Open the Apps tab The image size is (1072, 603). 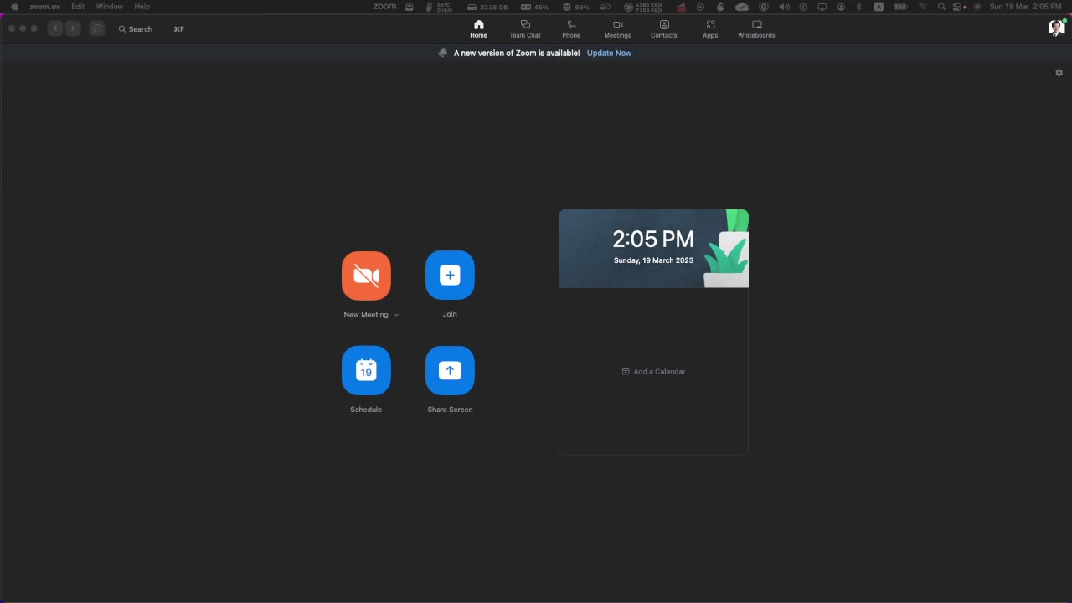tap(710, 29)
